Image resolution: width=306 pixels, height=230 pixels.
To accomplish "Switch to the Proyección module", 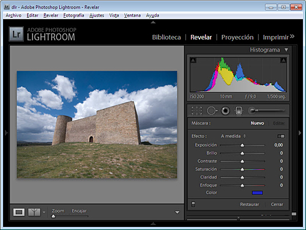I will click(x=237, y=37).
